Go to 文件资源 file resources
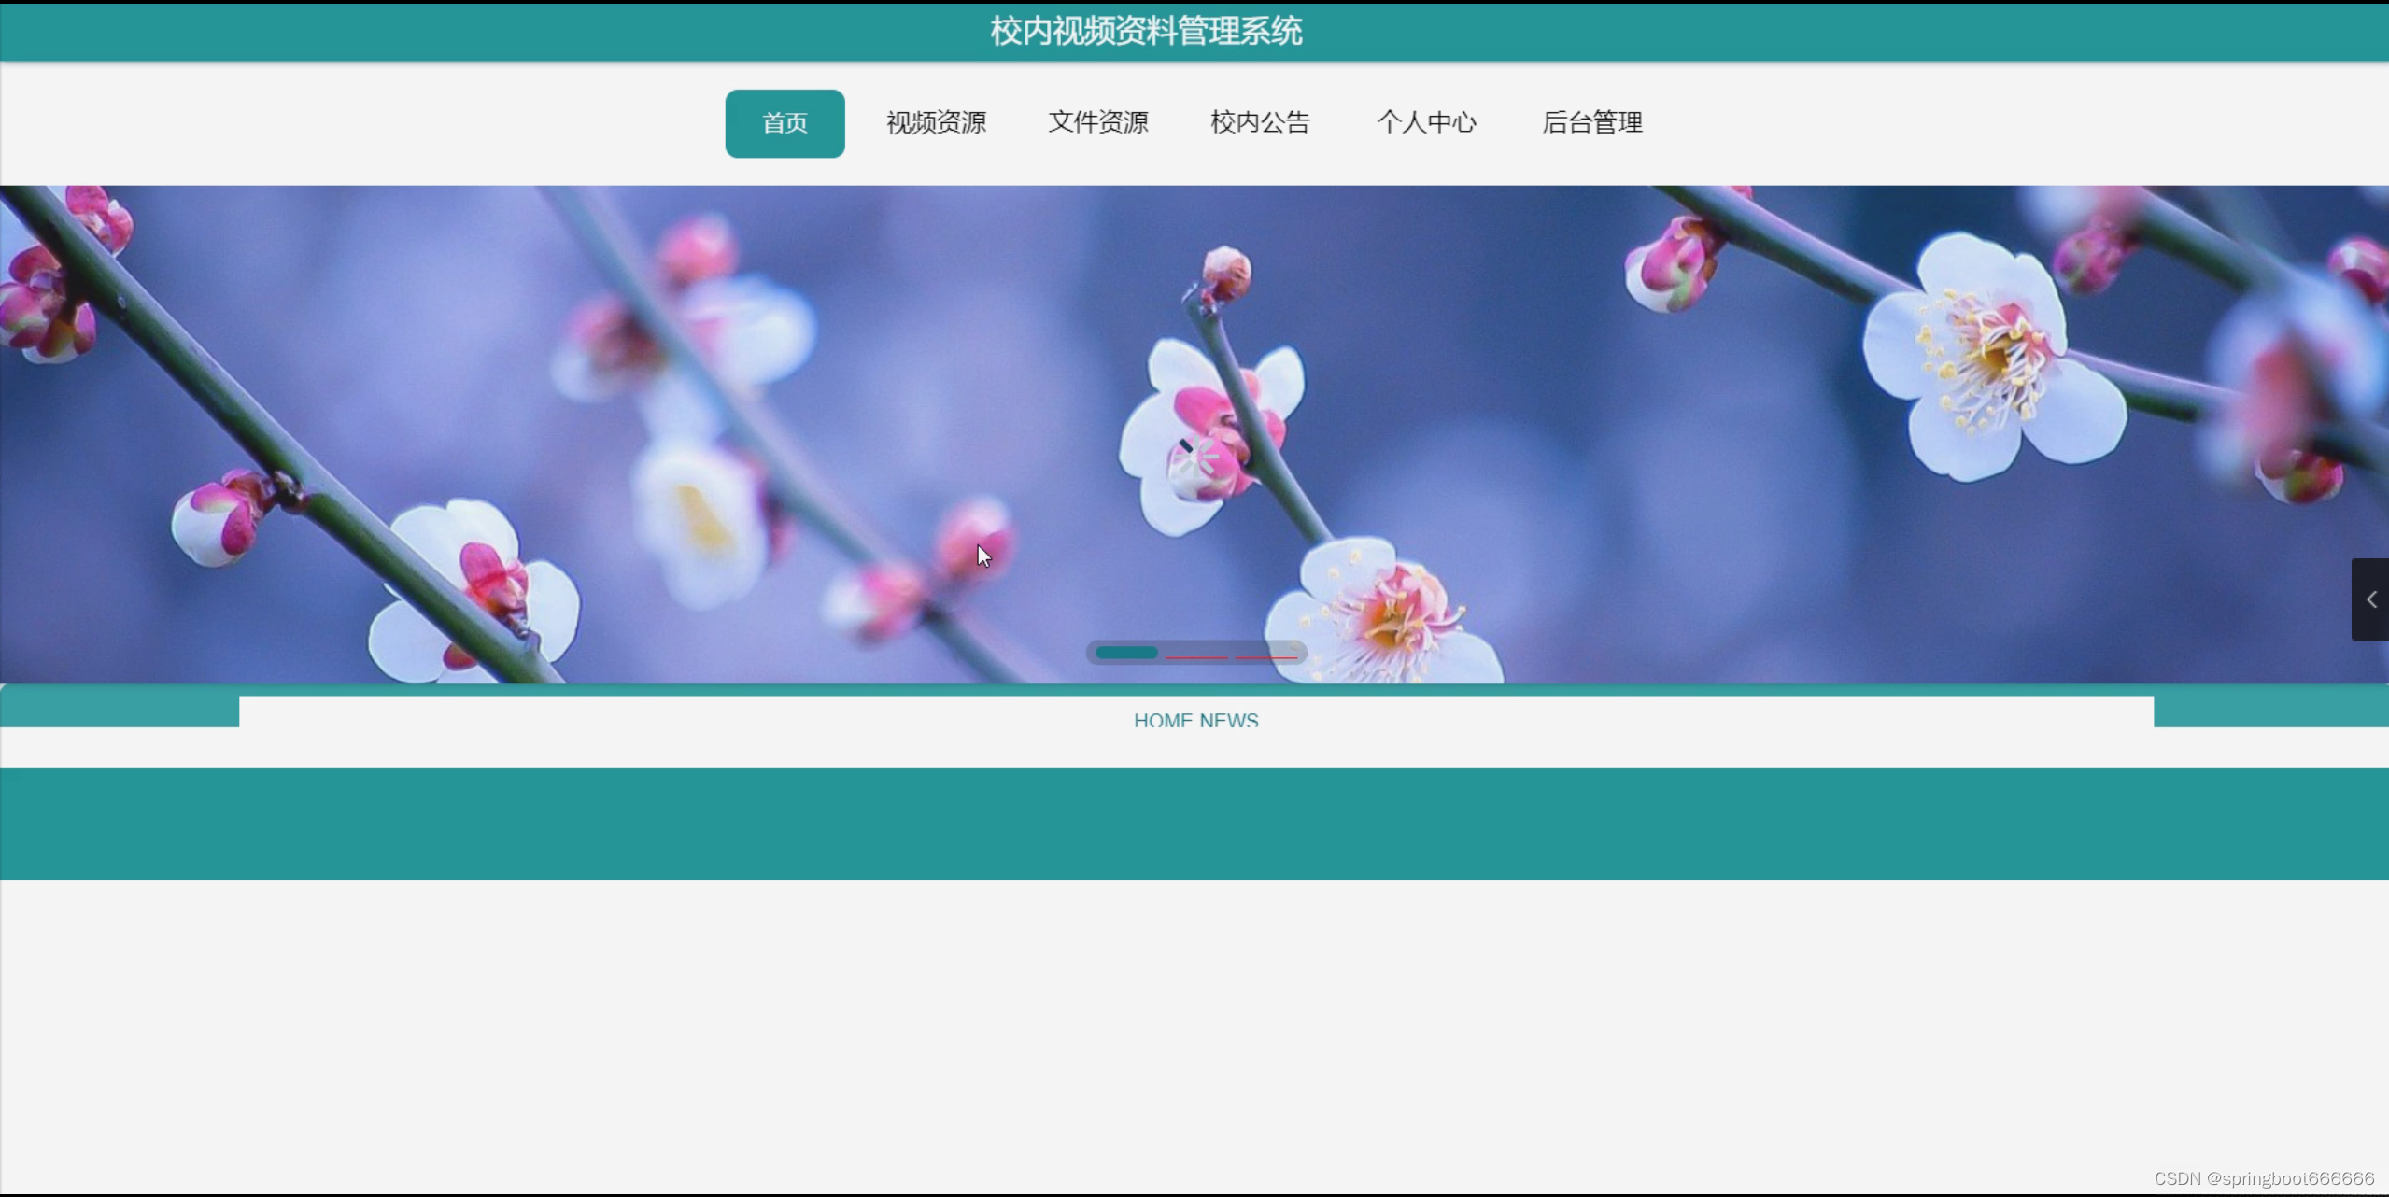The width and height of the screenshot is (2389, 1197). click(x=1097, y=123)
